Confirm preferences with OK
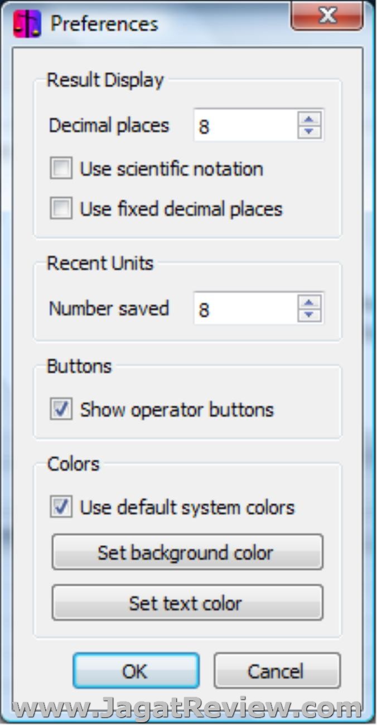 click(136, 671)
